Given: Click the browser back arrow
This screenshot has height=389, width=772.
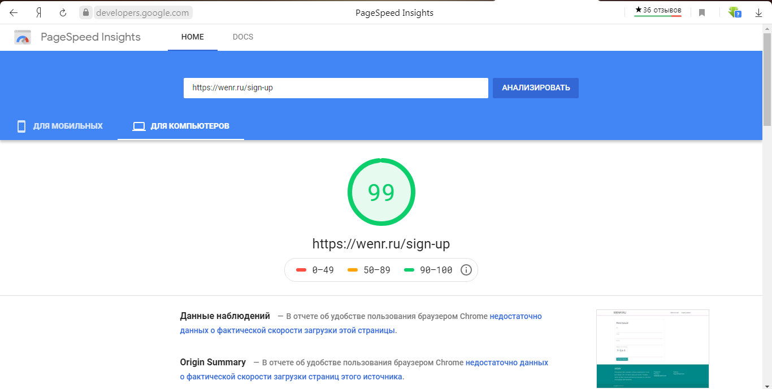Looking at the screenshot, I should (x=14, y=12).
